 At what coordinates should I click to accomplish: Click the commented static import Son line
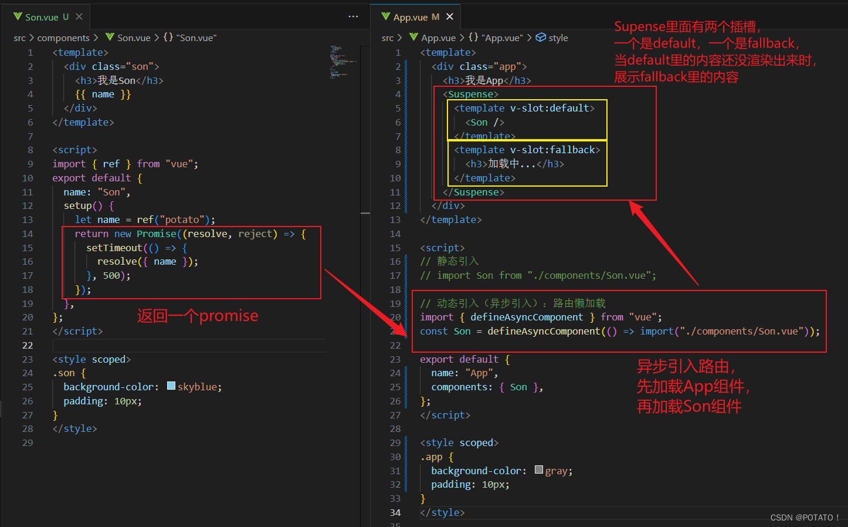pyautogui.click(x=538, y=275)
